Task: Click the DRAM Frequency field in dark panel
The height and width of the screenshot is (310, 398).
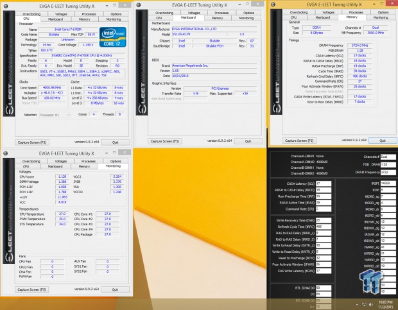Action: click(388, 172)
